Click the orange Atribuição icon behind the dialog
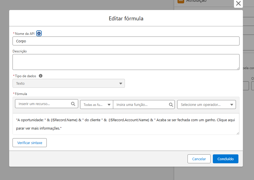Viewport: 254px width, 180px height. [181, 1]
